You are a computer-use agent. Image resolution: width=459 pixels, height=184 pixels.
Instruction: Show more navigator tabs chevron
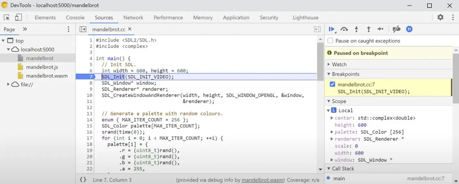click(25, 29)
